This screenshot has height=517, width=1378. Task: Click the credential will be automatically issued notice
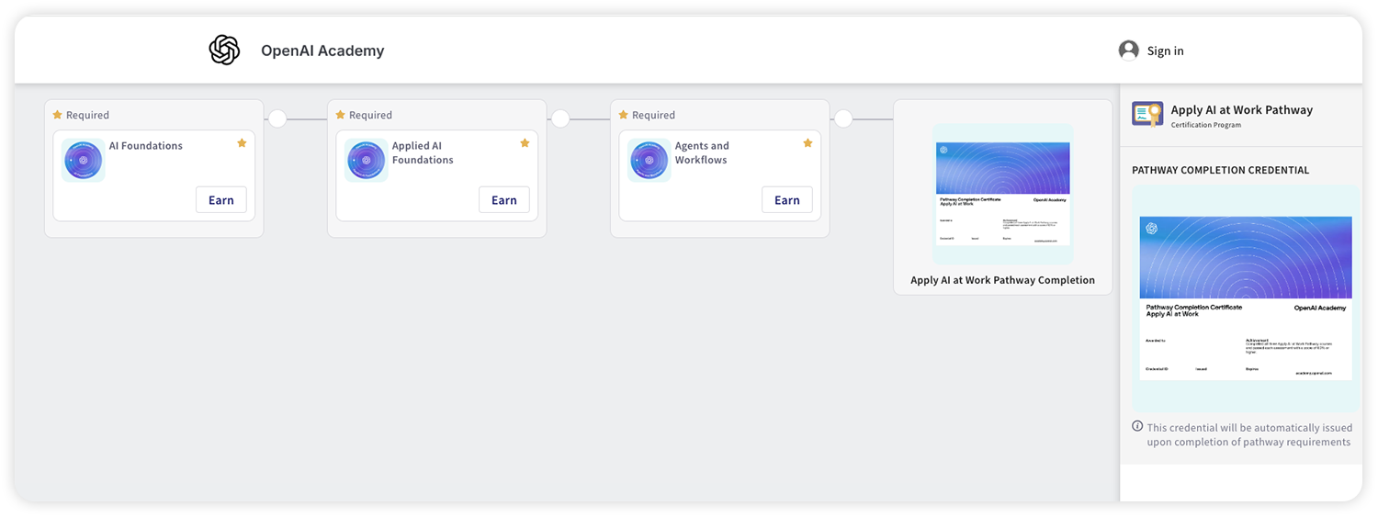click(1248, 434)
